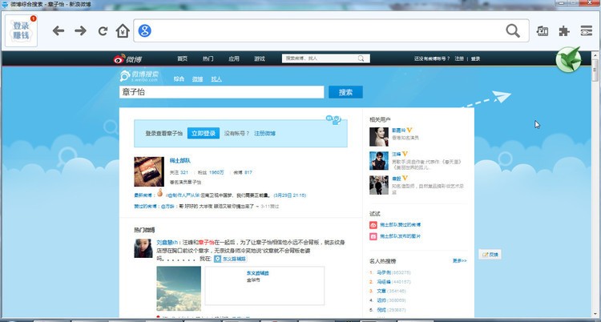Click the 立即登录 button
The width and height of the screenshot is (601, 322).
204,133
